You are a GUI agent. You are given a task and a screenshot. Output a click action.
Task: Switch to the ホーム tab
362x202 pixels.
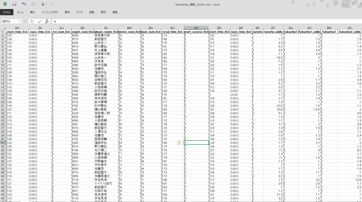pos(20,12)
